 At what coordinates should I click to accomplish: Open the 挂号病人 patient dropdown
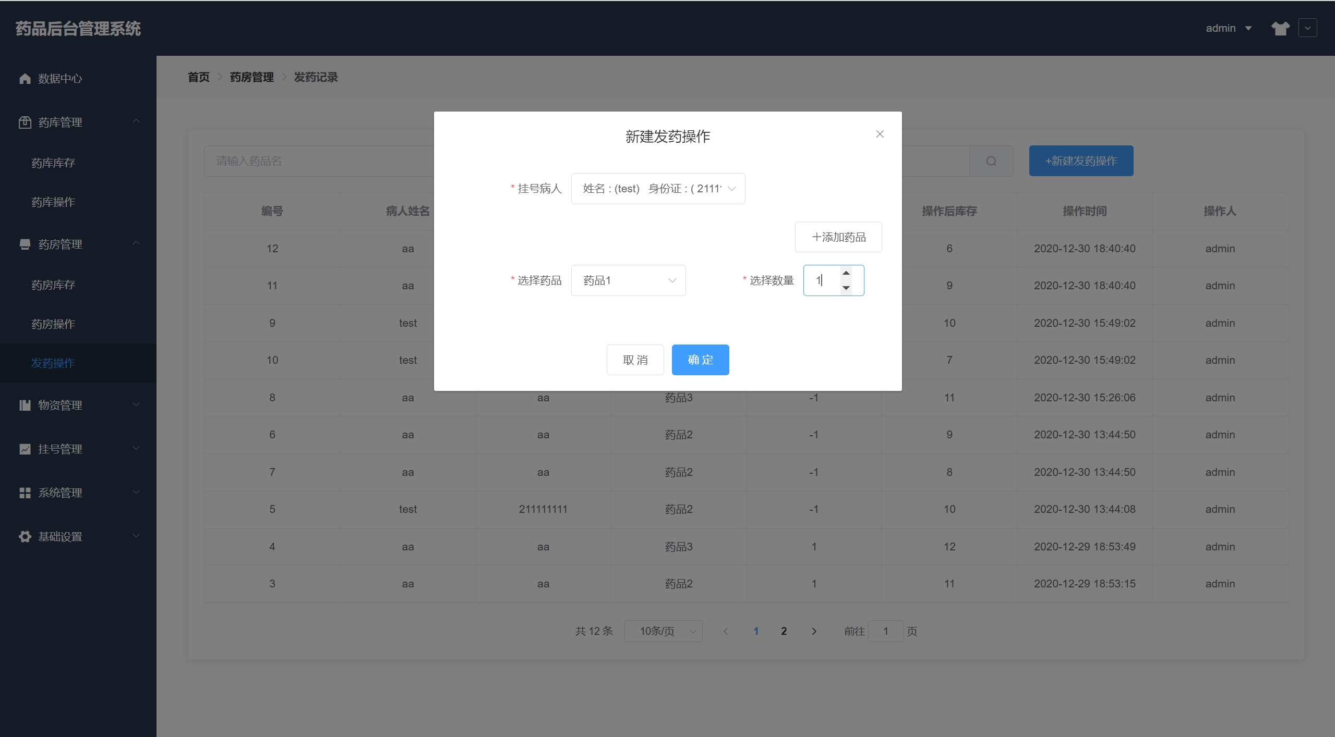(x=658, y=189)
